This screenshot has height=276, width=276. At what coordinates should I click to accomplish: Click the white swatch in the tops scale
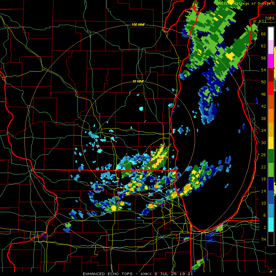[271, 34]
